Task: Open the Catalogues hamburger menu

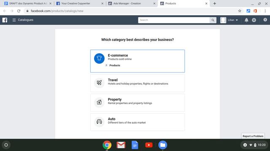Action: pyautogui.click(x=14, y=20)
